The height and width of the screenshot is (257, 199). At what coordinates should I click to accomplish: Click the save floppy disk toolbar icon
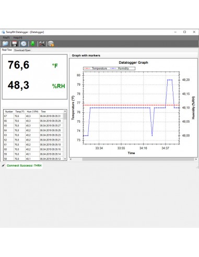pyautogui.click(x=15, y=44)
